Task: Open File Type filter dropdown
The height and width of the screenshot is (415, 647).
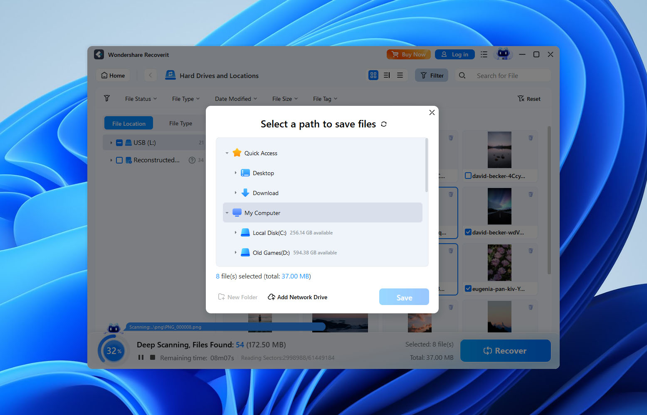Action: [186, 99]
